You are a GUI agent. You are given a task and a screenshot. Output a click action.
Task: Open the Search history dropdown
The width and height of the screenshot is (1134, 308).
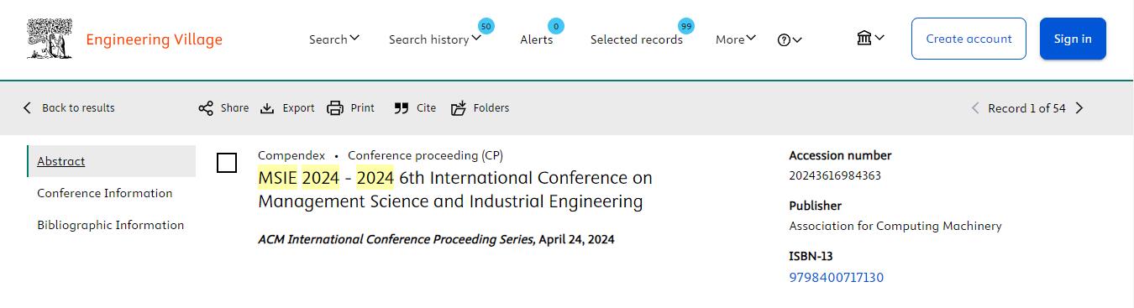435,39
